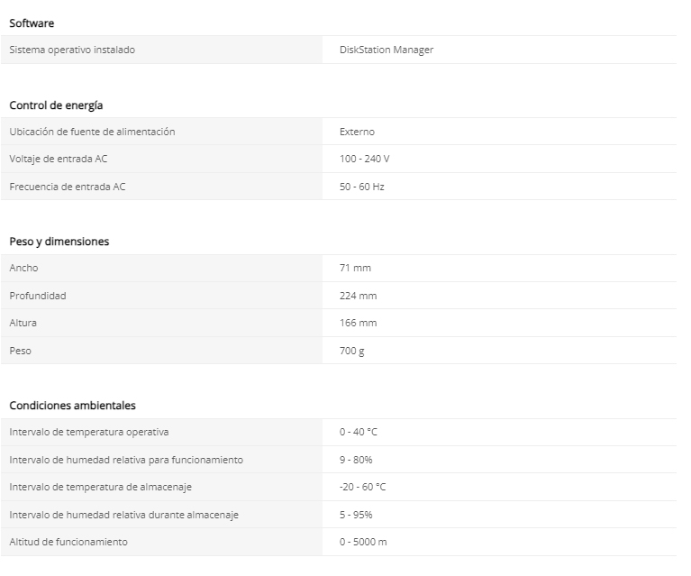
Task: Select the Intervalo de temperatura operativa label
Action: [x=89, y=432]
